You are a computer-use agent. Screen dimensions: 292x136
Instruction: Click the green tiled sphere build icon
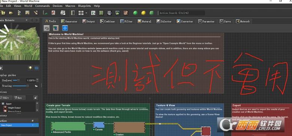click(x=152, y=13)
